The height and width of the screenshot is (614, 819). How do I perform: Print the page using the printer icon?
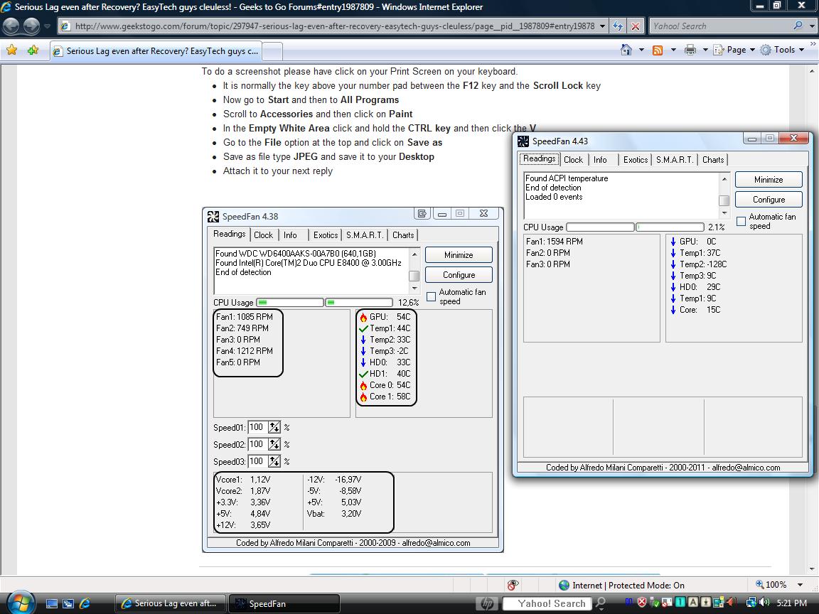pyautogui.click(x=690, y=50)
